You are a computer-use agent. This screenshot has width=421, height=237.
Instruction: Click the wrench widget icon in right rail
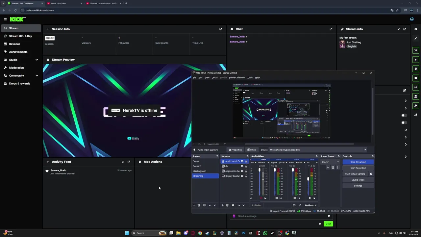416,106
